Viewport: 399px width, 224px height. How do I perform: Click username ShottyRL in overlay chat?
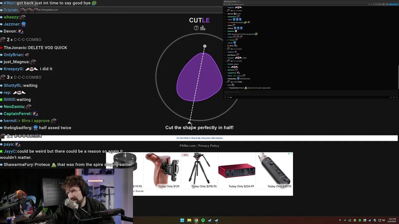12,86
